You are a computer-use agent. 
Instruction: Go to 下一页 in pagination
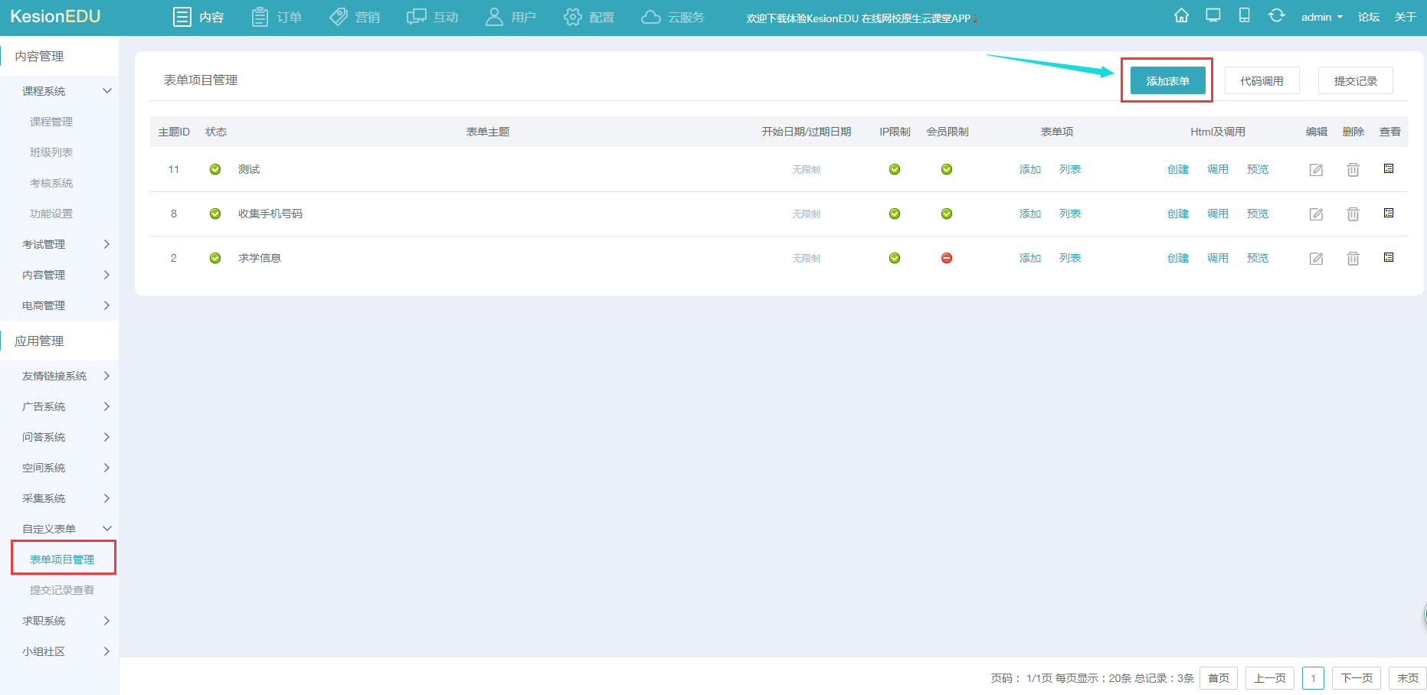pyautogui.click(x=1356, y=678)
